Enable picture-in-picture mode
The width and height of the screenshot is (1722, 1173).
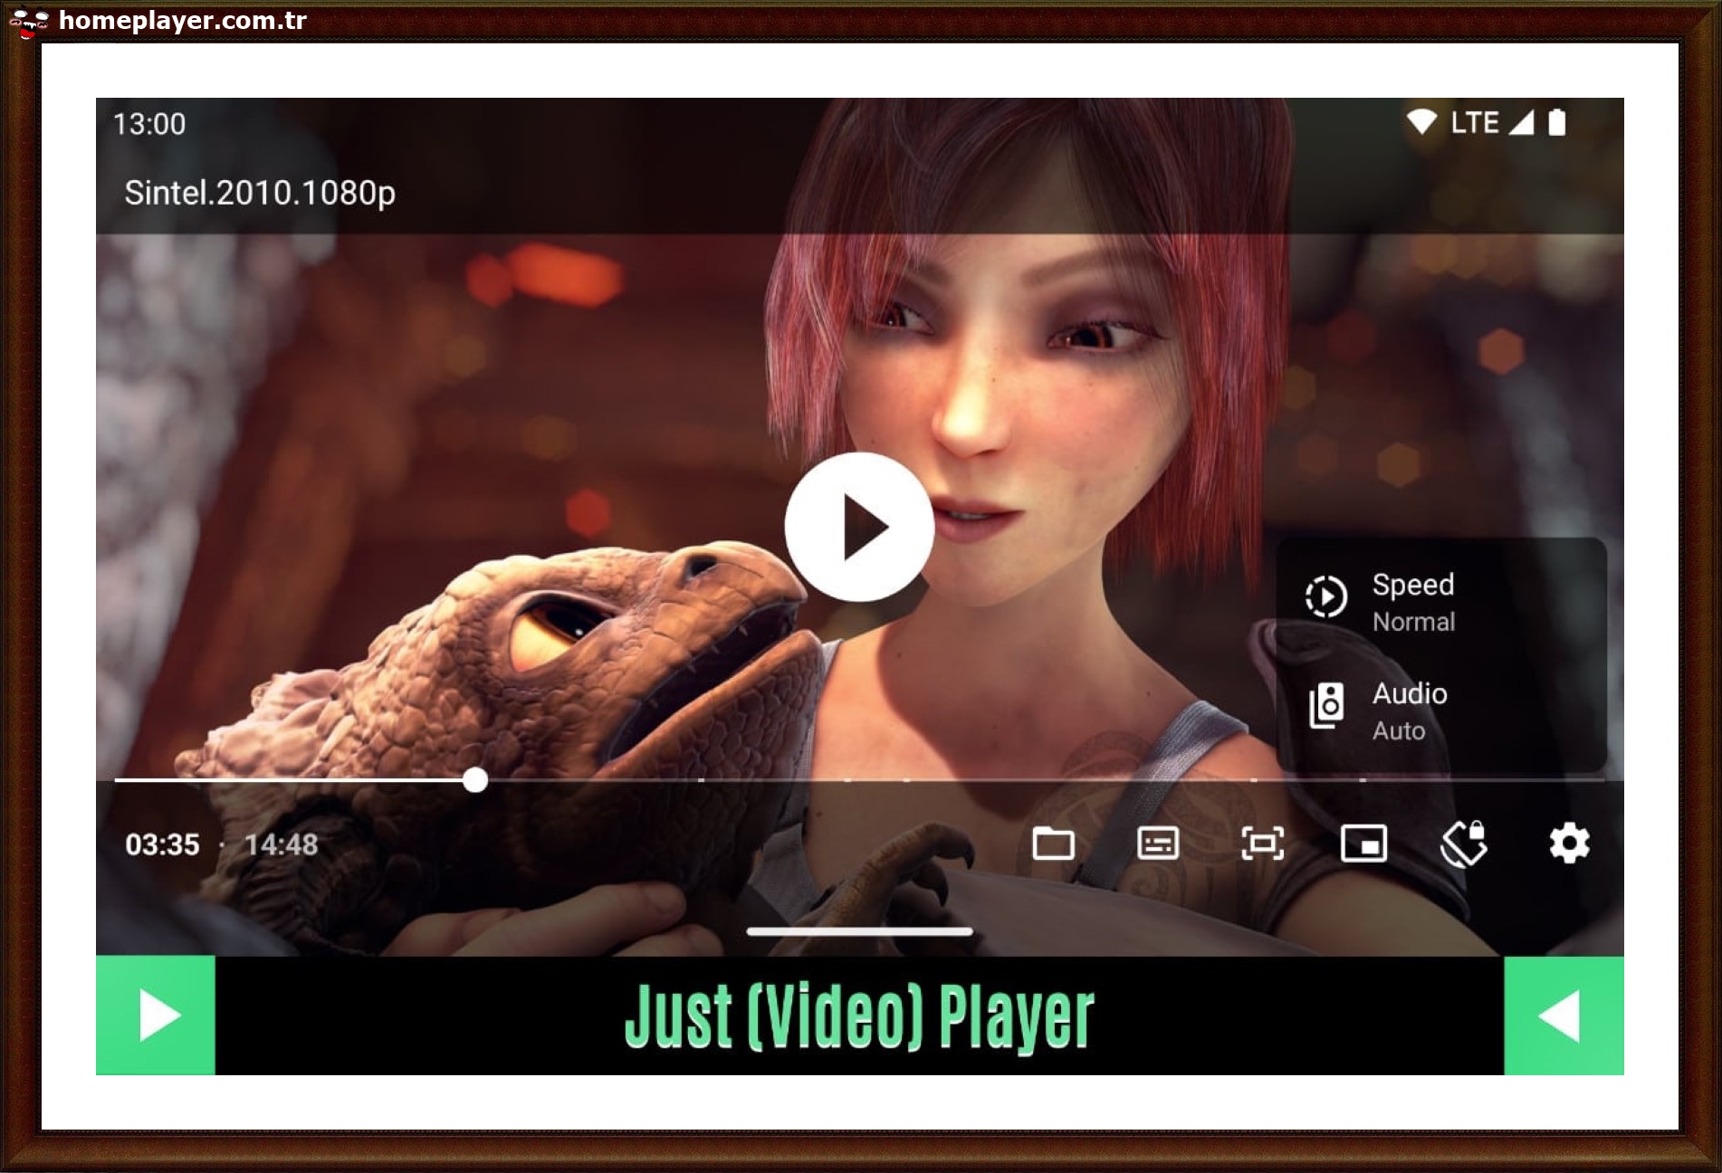pyautogui.click(x=1363, y=844)
